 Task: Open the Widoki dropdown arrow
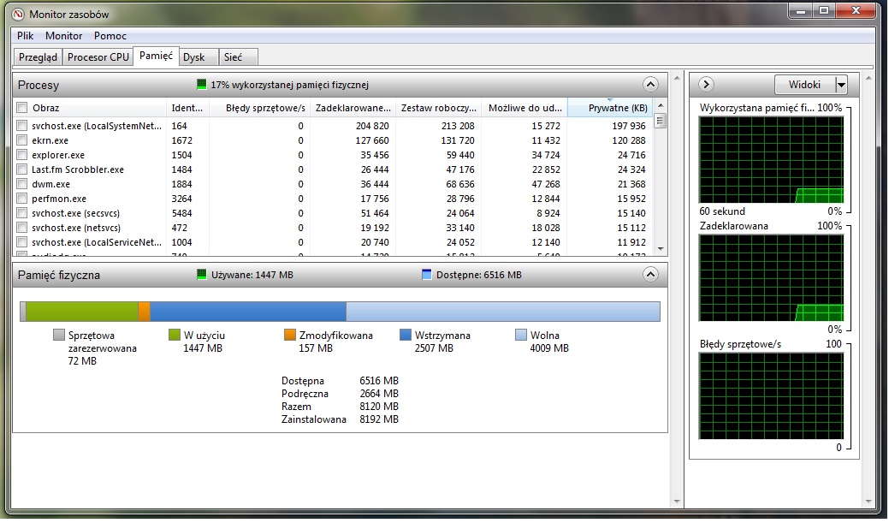point(841,85)
